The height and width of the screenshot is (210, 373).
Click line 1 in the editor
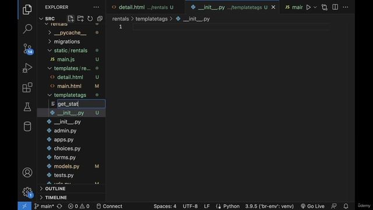231,27
